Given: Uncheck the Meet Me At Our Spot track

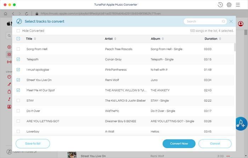Looking at the screenshot, I should pyautogui.click(x=18, y=90).
